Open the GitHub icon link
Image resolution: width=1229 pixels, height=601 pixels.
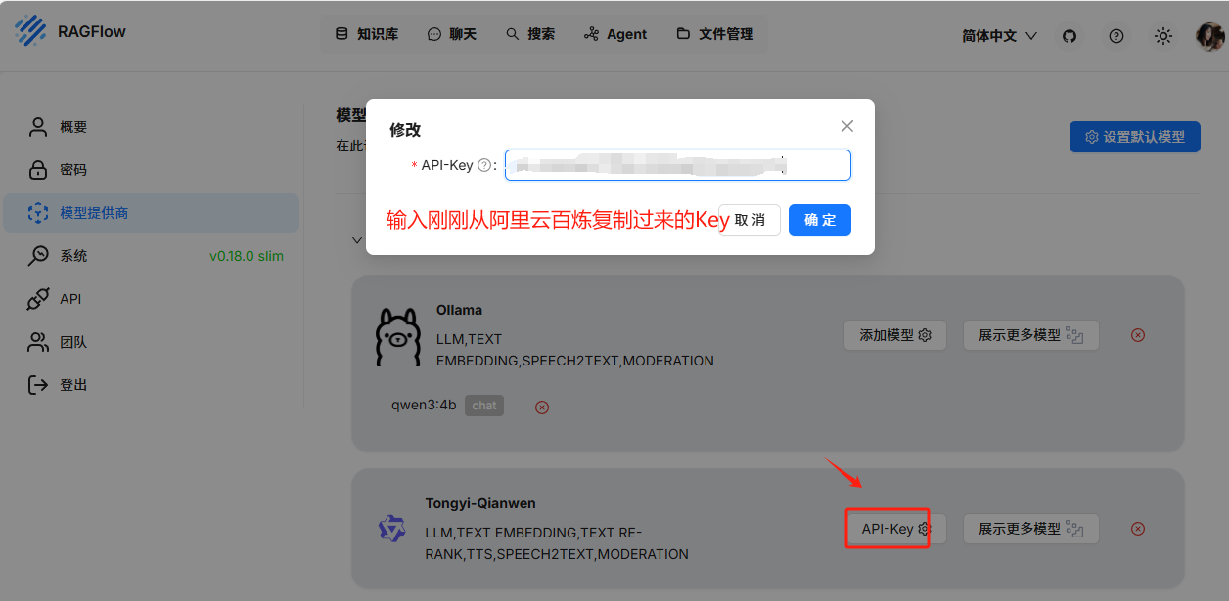(1070, 36)
